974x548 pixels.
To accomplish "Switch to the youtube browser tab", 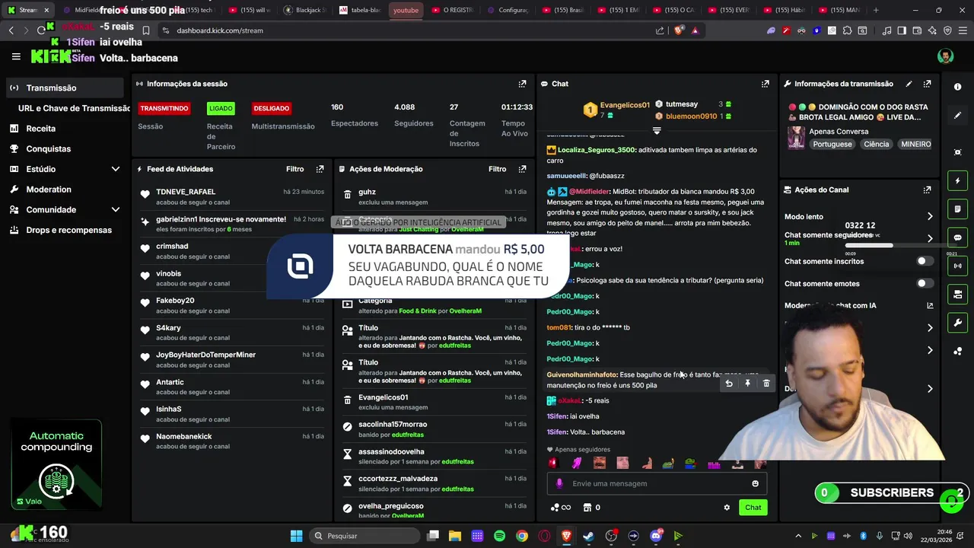I will pos(406,10).
